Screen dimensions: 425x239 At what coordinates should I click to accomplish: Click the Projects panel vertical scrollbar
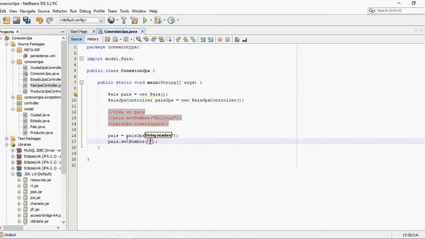click(64, 107)
